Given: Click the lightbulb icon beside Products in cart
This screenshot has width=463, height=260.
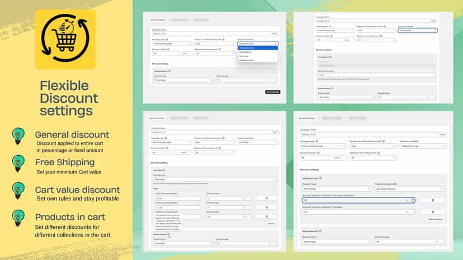Looking at the screenshot, I should [18, 218].
